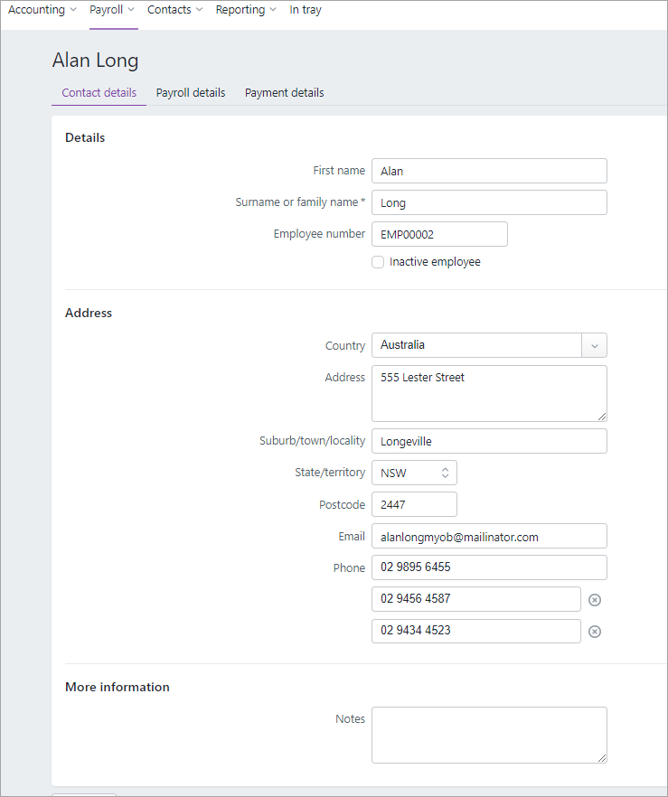Enable the Inactive employee checkbox
668x797 pixels.
coord(377,261)
